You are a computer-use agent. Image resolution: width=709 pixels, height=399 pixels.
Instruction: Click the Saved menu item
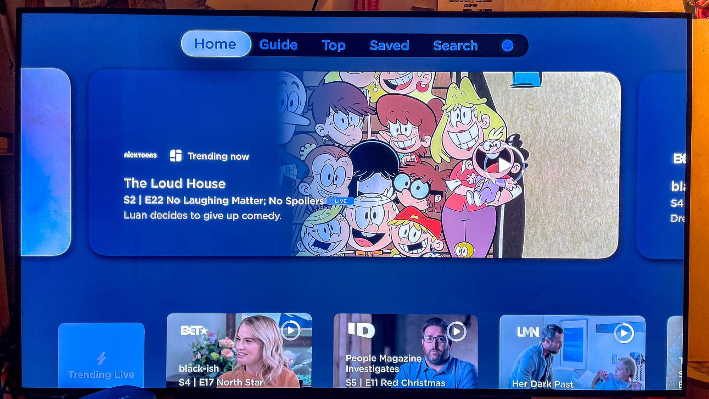(x=390, y=44)
